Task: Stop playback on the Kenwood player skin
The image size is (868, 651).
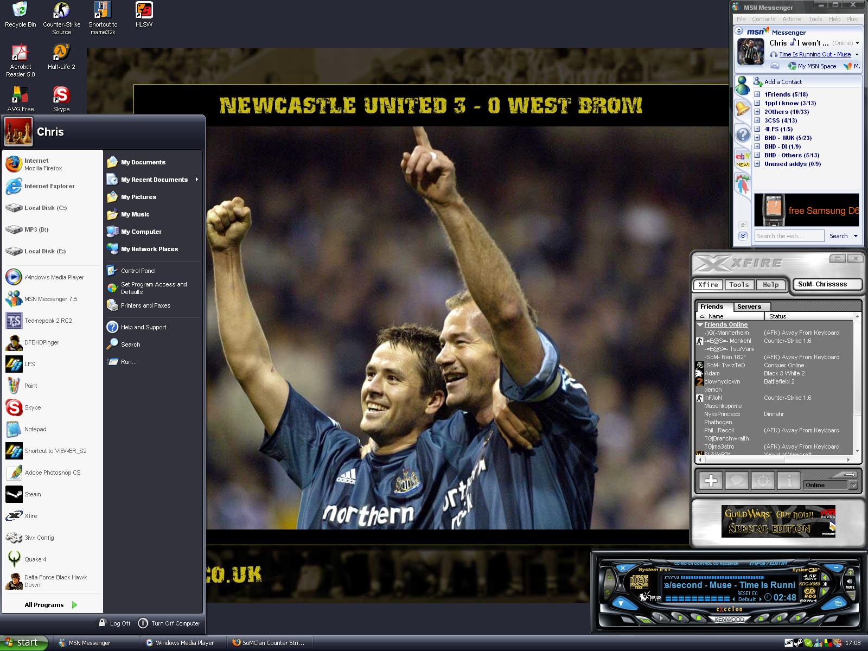Action: coord(699,618)
